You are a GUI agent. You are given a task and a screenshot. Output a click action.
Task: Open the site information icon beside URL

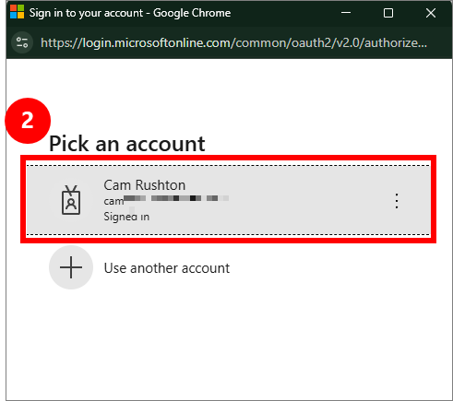(22, 42)
